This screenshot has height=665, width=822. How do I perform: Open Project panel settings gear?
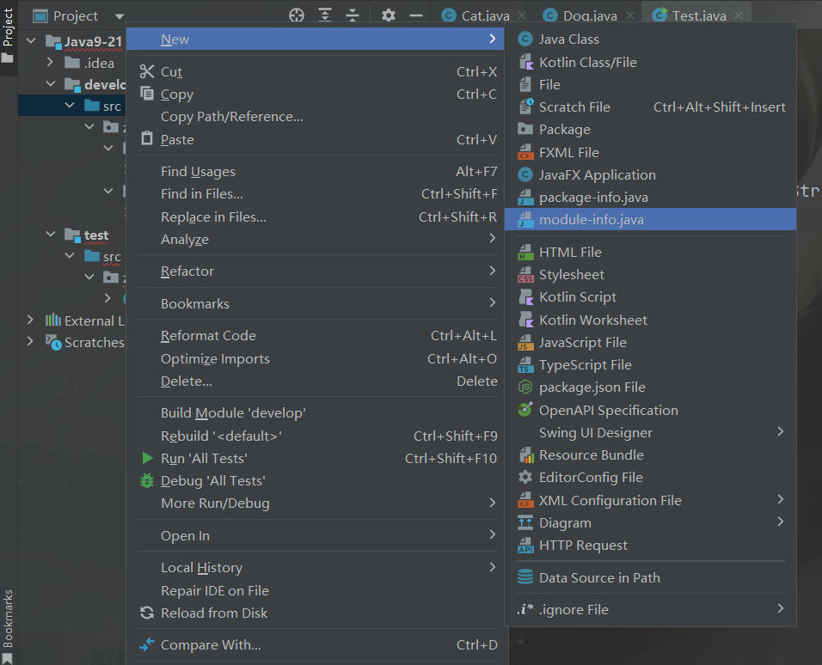389,15
